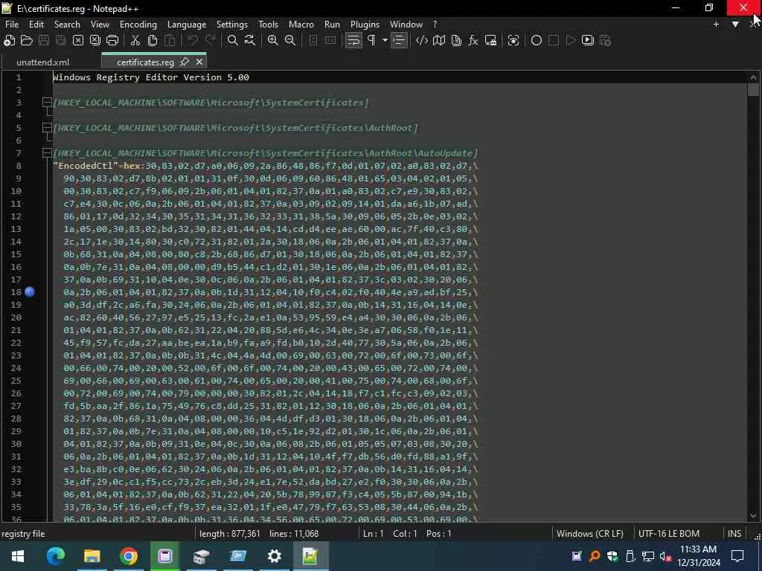762x571 pixels.
Task: Click the Open file folder icon
Action: [27, 41]
